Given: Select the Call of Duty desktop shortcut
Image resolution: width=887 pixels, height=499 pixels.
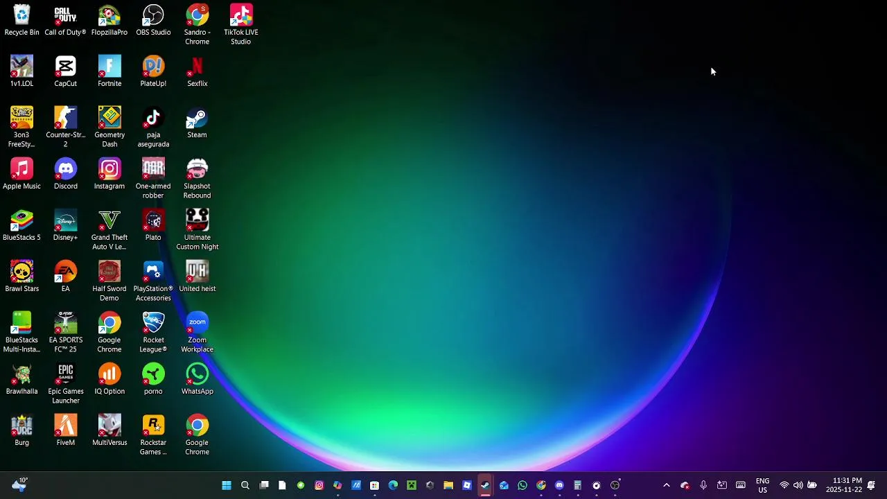Looking at the screenshot, I should pyautogui.click(x=65, y=21).
